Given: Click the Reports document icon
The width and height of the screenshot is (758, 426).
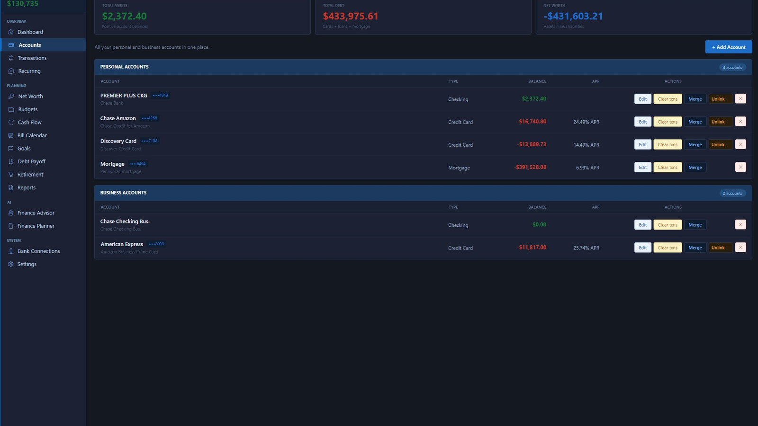Looking at the screenshot, I should pos(11,187).
